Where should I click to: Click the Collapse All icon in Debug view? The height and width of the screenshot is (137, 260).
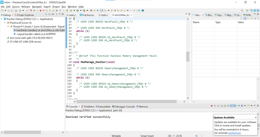(x=46, y=14)
